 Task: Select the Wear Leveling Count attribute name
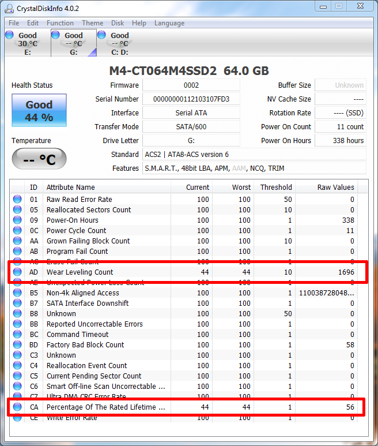pyautogui.click(x=80, y=272)
